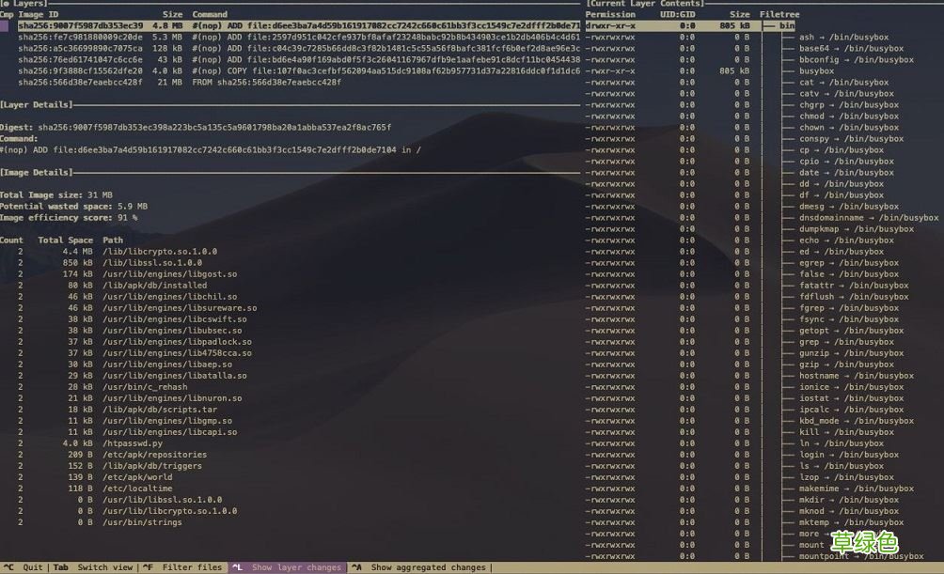The width and height of the screenshot is (944, 574).
Task: Select the /lib/libcrypto.so.1.0.0 row
Action: pos(117,252)
